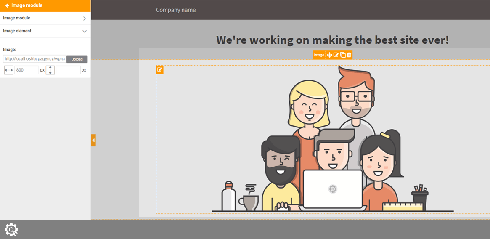Viewport: 490px width, 239px height.
Task: Expand the Image module section
Action: point(45,19)
